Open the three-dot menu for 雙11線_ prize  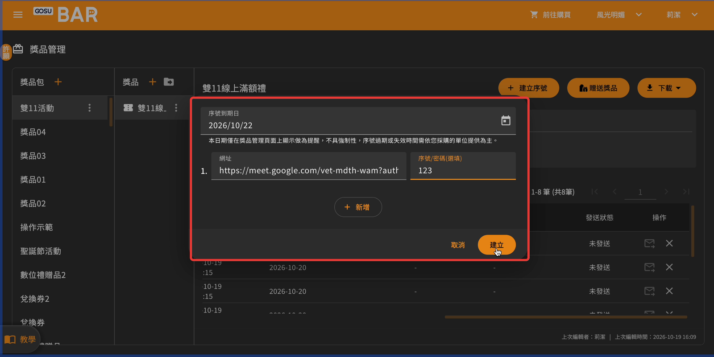pyautogui.click(x=176, y=108)
